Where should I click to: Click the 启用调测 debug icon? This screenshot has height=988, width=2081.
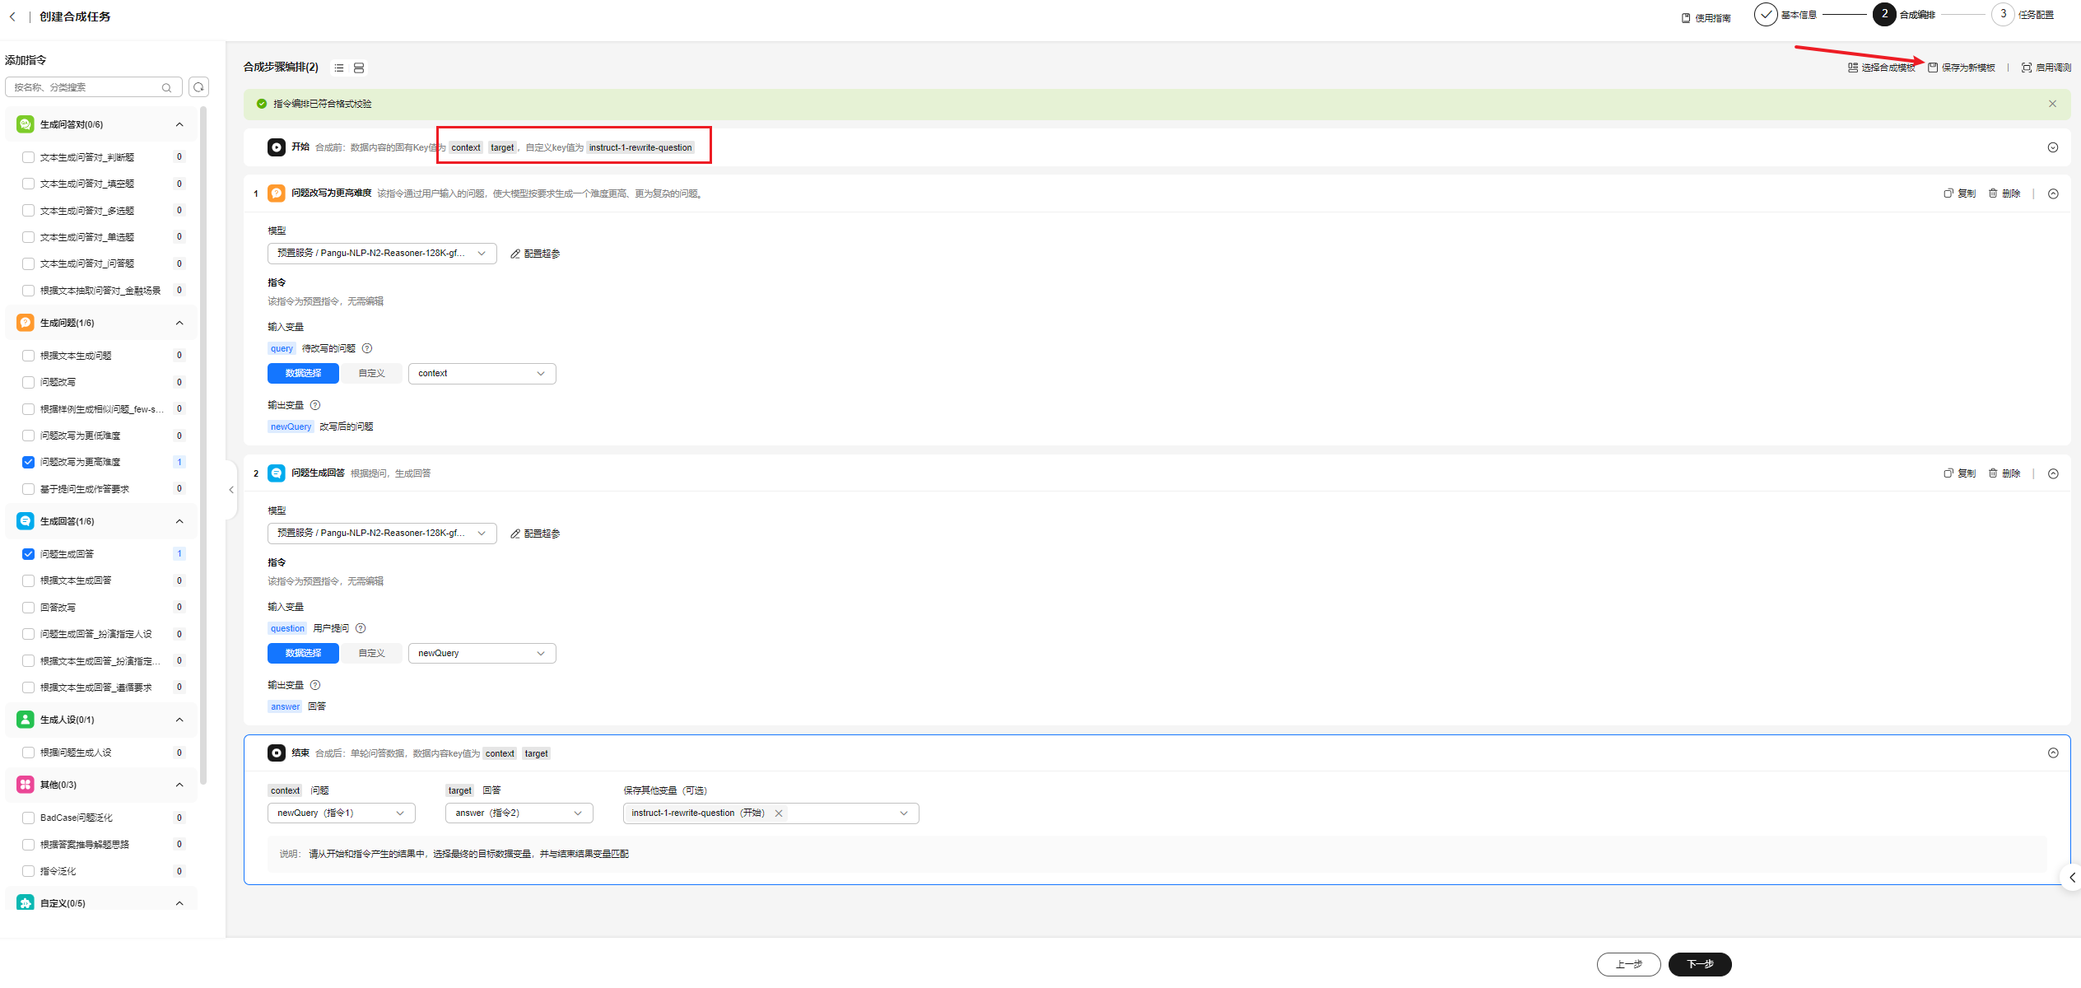pyautogui.click(x=2027, y=68)
